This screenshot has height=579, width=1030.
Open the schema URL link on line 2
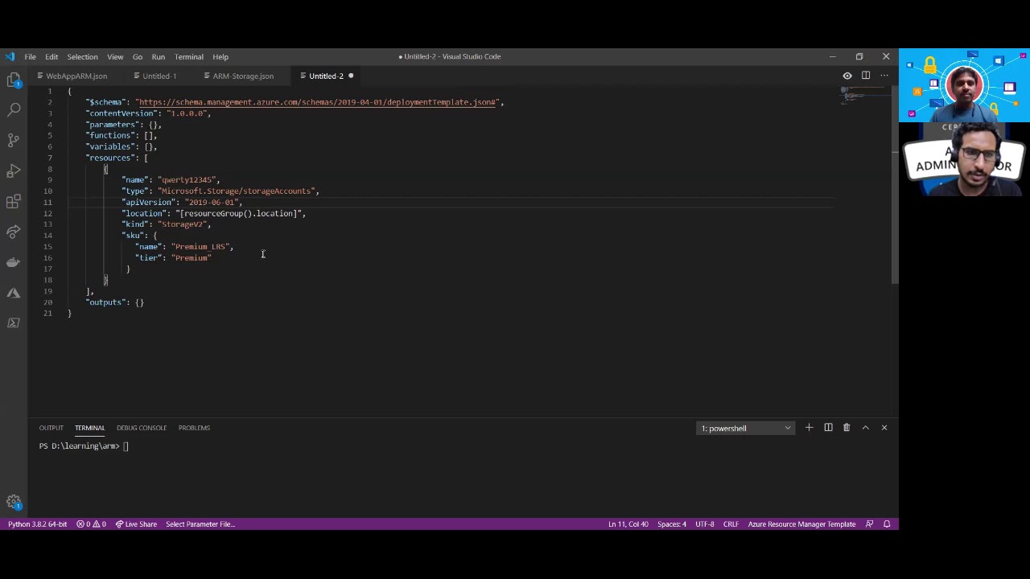[x=317, y=102]
